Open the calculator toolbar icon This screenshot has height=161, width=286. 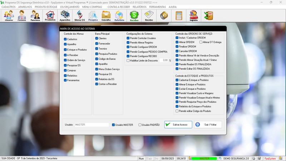(179, 15)
